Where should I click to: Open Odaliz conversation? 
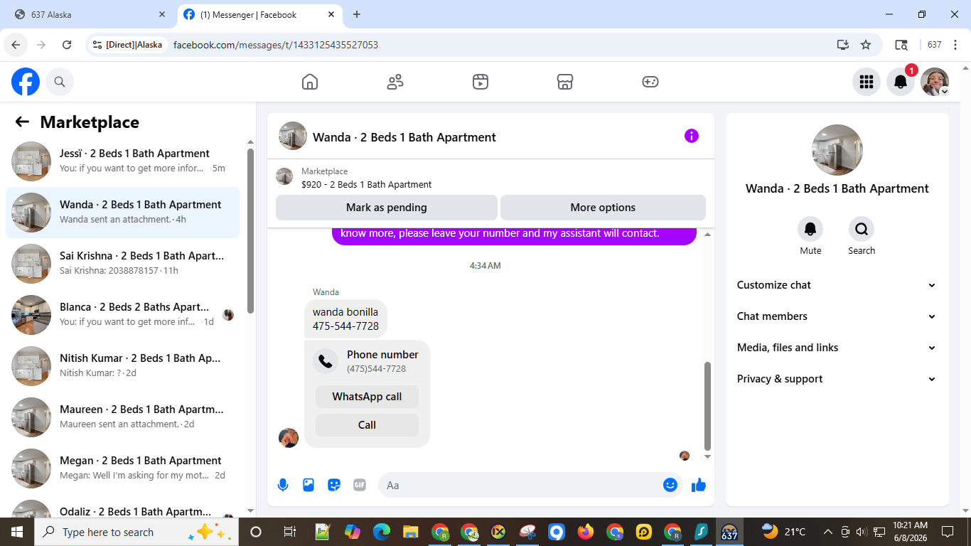[122, 508]
